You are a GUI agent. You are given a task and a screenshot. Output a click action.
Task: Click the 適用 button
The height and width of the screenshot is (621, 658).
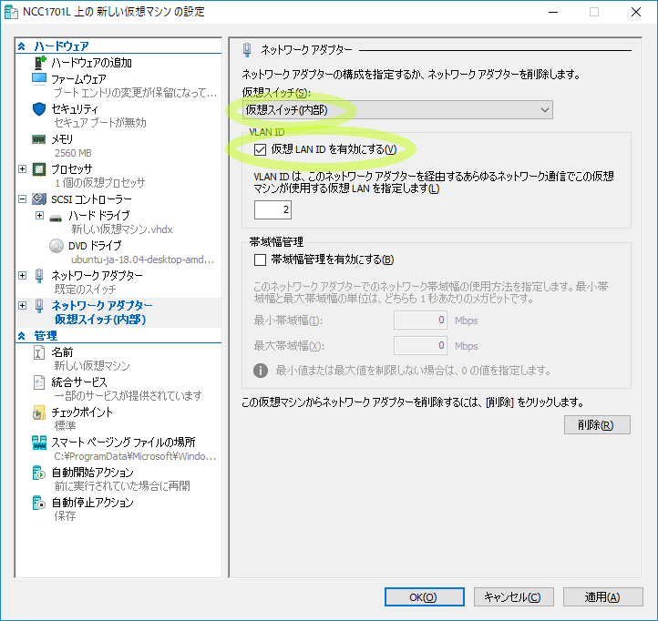tap(603, 596)
